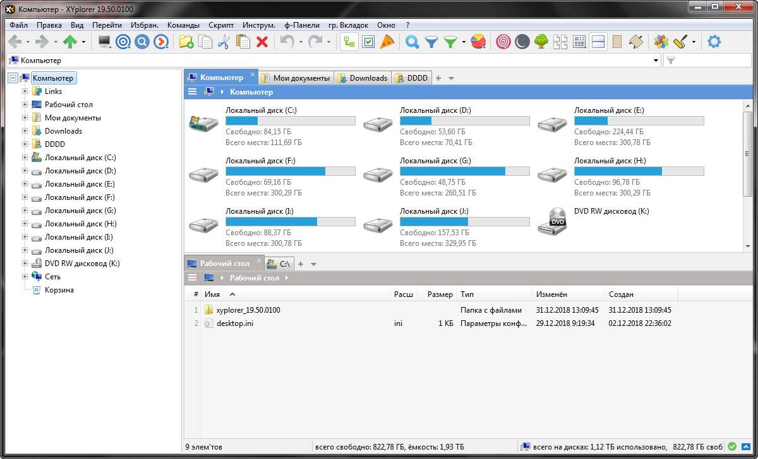This screenshot has height=459, width=758.
Task: Open Find Files with the magnifier icon
Action: tap(412, 42)
